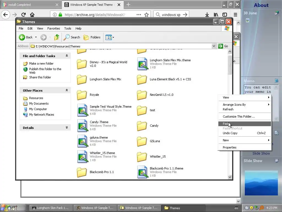Select gsluna.theme file icon
The height and width of the screenshot is (212, 282).
pyautogui.click(x=83, y=141)
